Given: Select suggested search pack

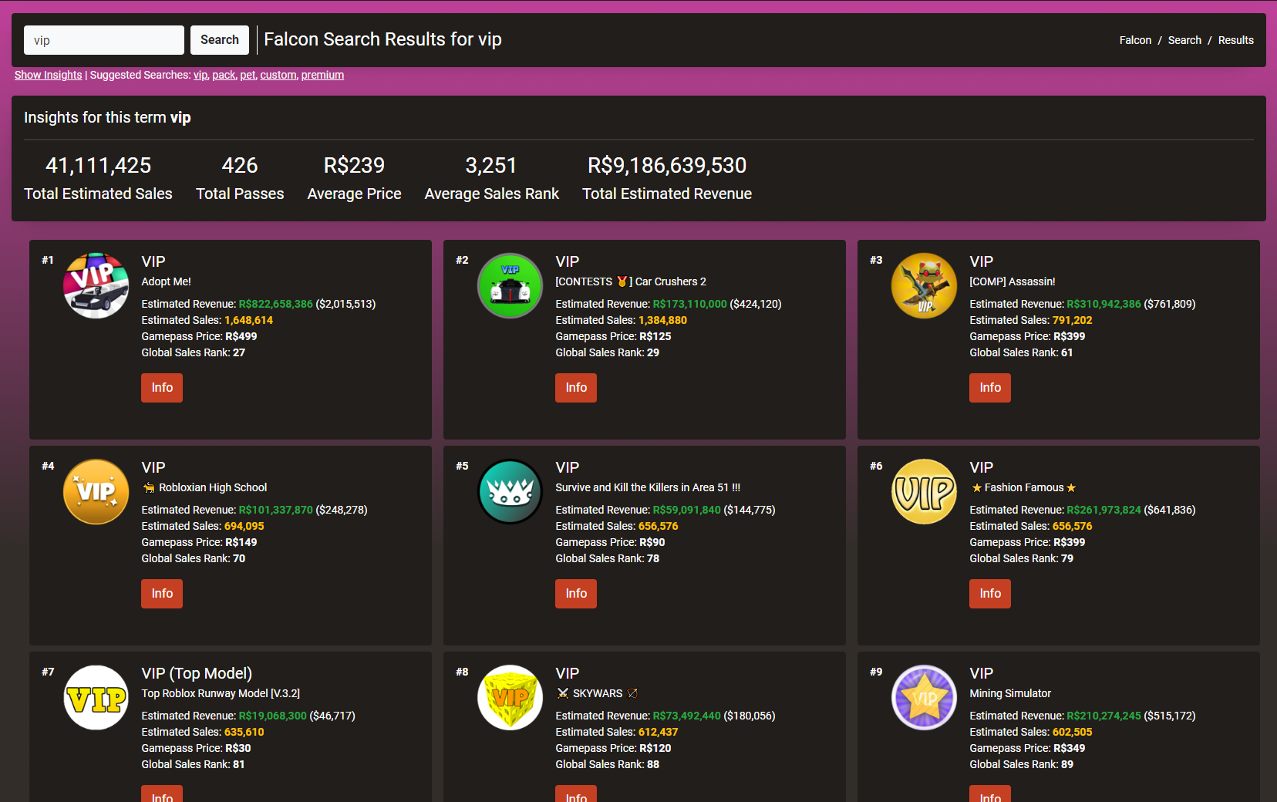Looking at the screenshot, I should [x=224, y=75].
